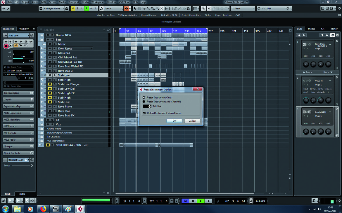Select the Object Selection arrow tool
The image size is (342, 213).
[x=135, y=8]
